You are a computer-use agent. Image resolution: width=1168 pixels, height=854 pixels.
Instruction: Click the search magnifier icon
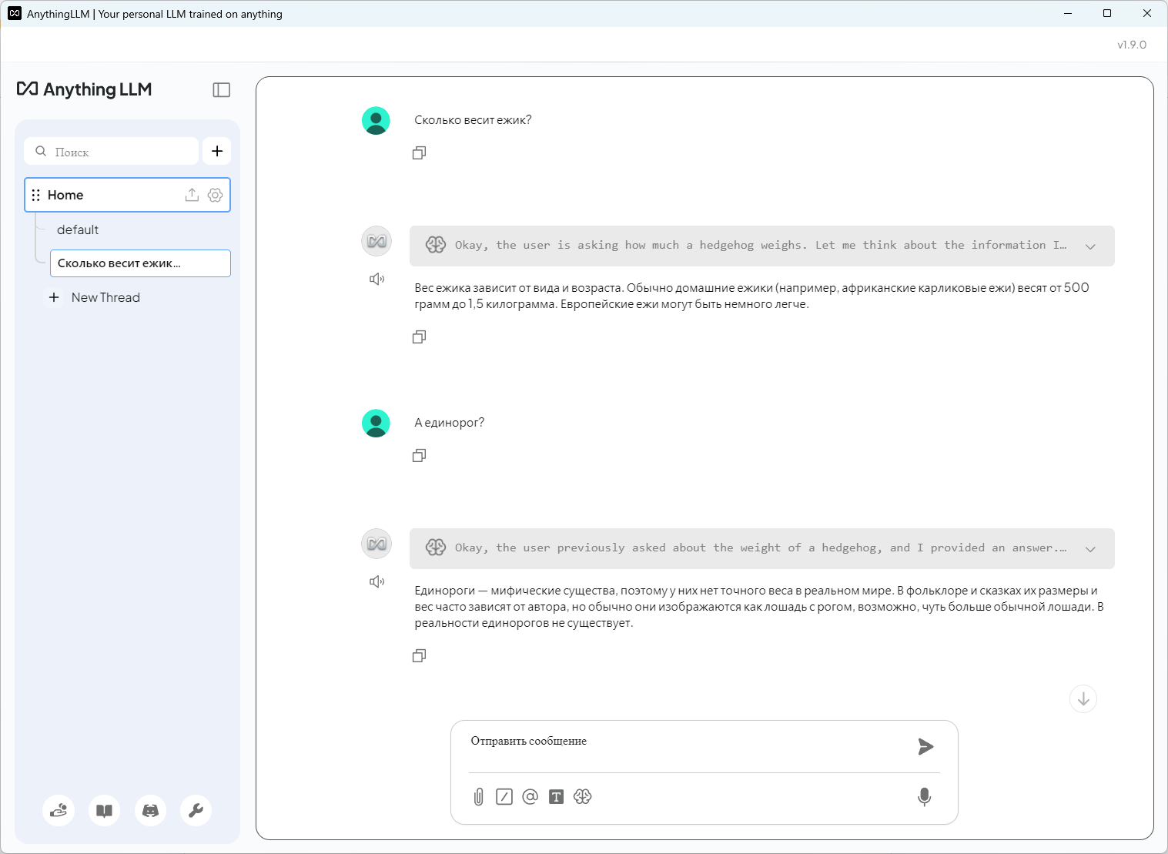[x=41, y=151]
